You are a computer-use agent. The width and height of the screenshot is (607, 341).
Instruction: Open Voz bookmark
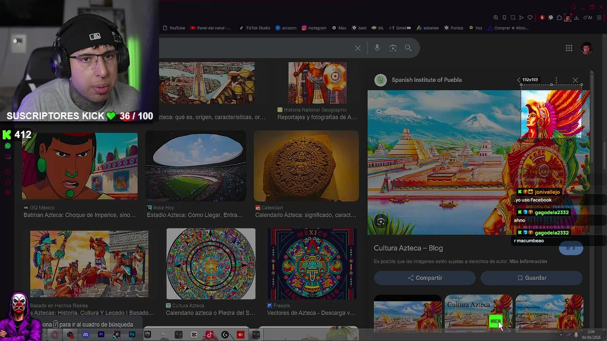pos(476,28)
